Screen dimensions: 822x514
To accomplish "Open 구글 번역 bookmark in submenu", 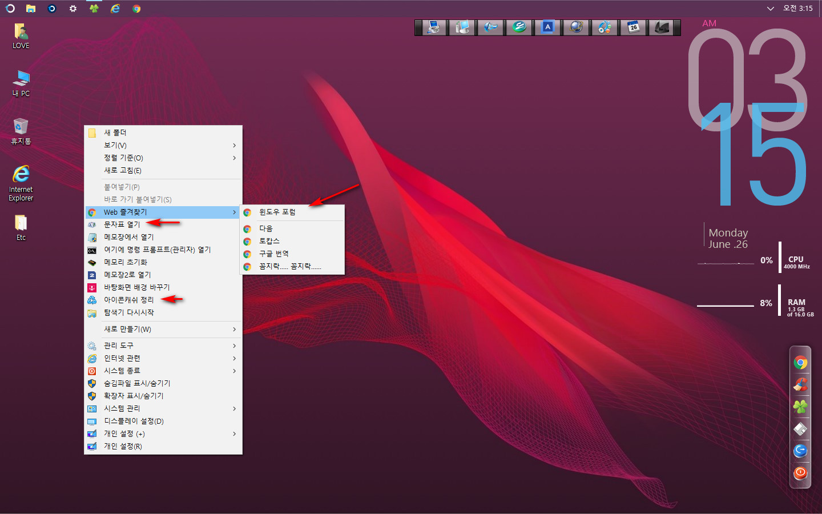I will (292, 254).
